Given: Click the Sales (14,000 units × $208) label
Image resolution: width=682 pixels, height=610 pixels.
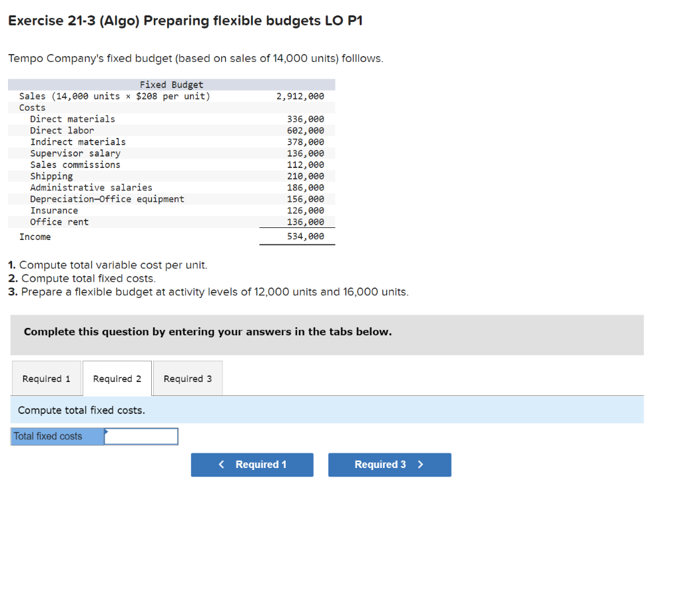Looking at the screenshot, I should tap(115, 96).
